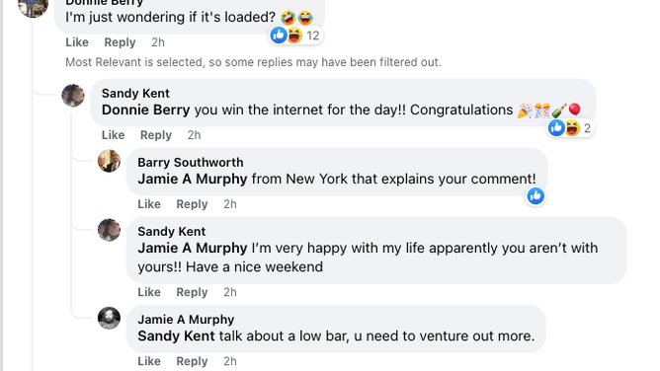View reactions on Sandy Kent's congratulations reply

coord(571,127)
